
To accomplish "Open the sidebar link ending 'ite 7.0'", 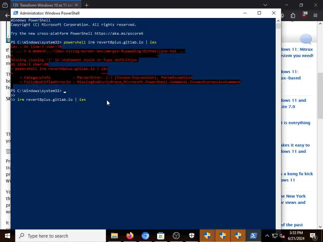I will tap(294, 103).
